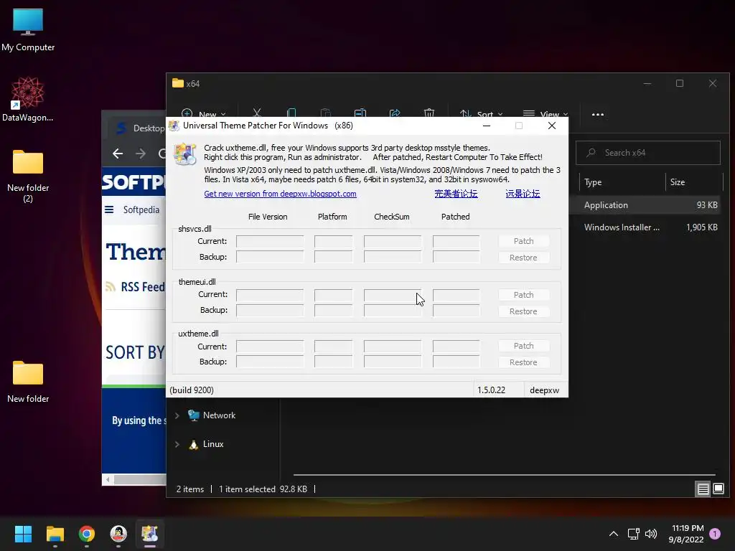Open the Softpedia hamburger menu
Image resolution: width=735 pixels, height=551 pixels.
click(x=109, y=209)
